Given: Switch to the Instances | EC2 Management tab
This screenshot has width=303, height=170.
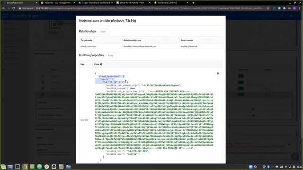Looking at the screenshot, I should coord(58,3).
